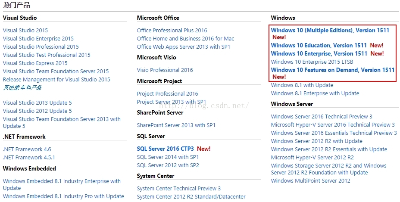Image resolution: width=400 pixels, height=202 pixels.
Task: Open .NET Framework 4.6 link
Action: pyautogui.click(x=27, y=149)
